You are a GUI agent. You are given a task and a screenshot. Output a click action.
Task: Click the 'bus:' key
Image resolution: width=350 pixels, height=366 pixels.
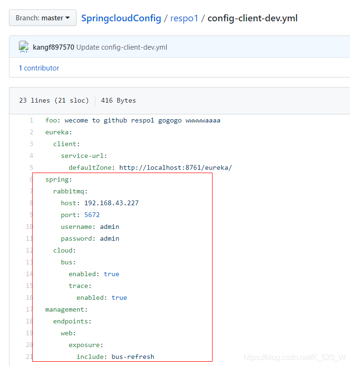click(x=68, y=262)
